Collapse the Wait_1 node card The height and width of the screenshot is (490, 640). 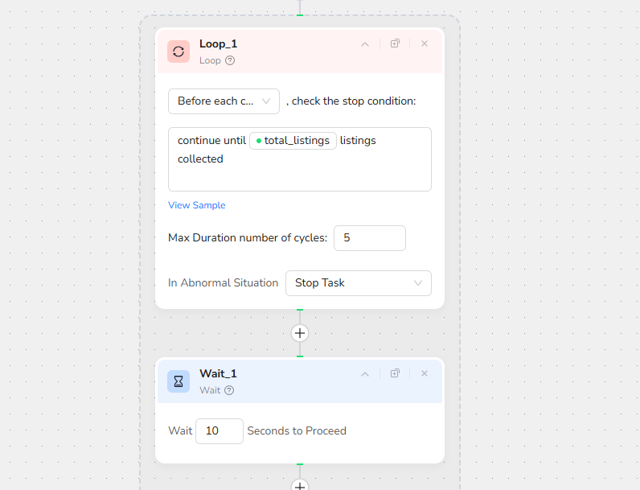[365, 374]
